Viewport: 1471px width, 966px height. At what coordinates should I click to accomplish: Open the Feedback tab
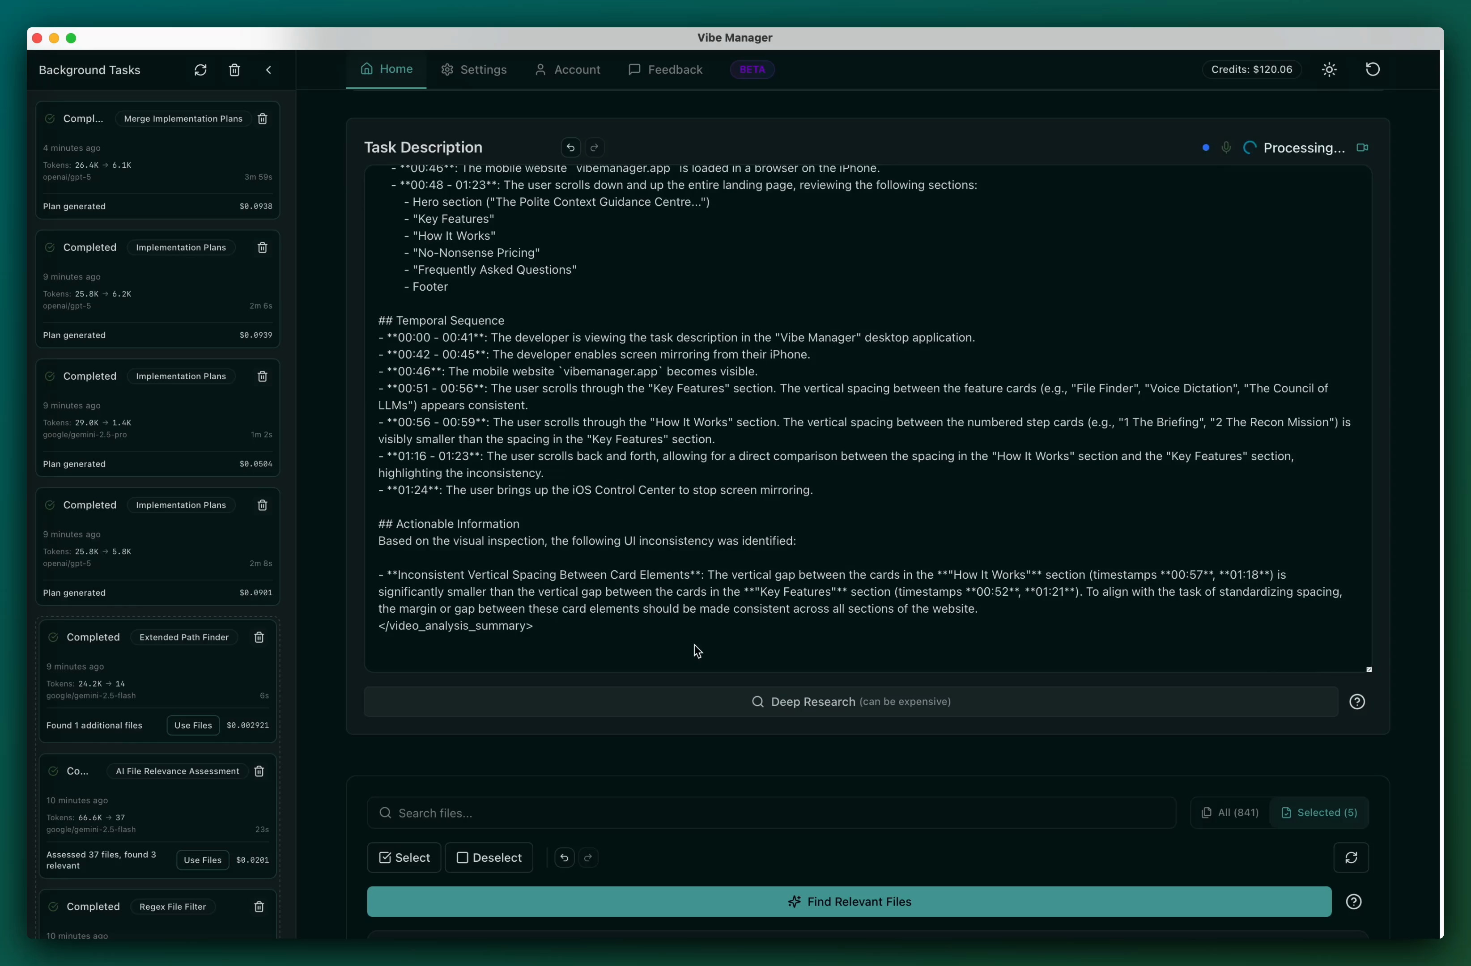tap(665, 70)
